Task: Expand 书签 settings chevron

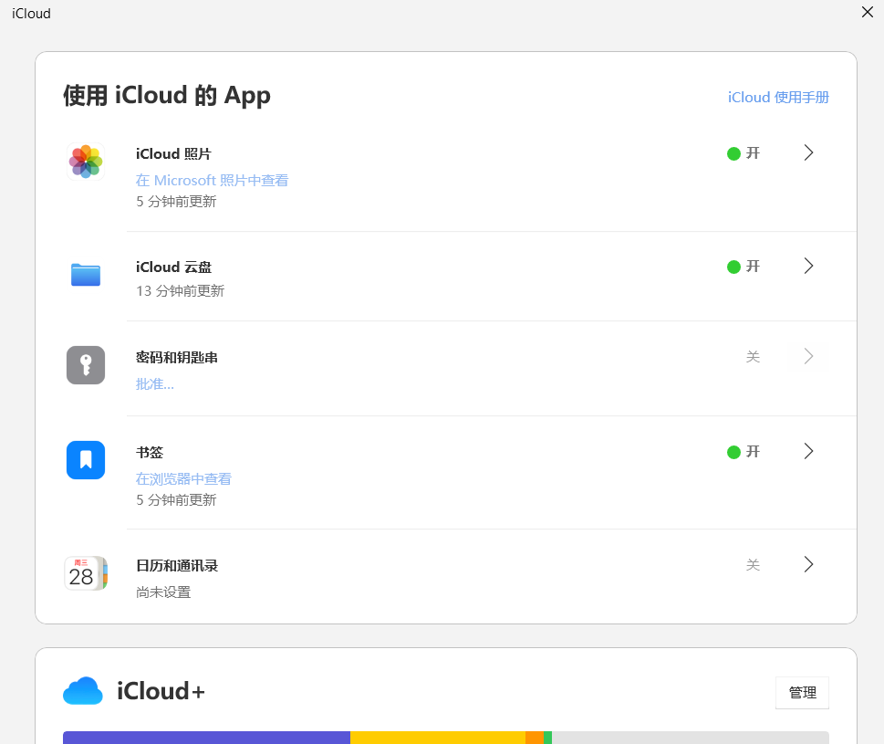Action: [808, 452]
